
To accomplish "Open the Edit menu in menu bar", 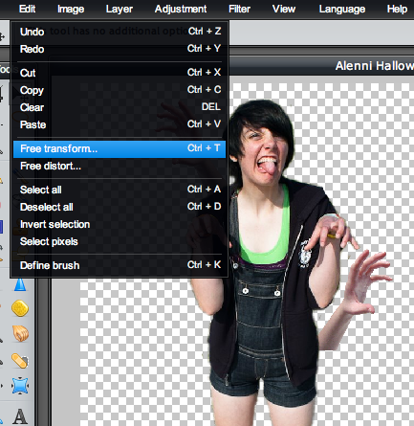I will coord(27,9).
